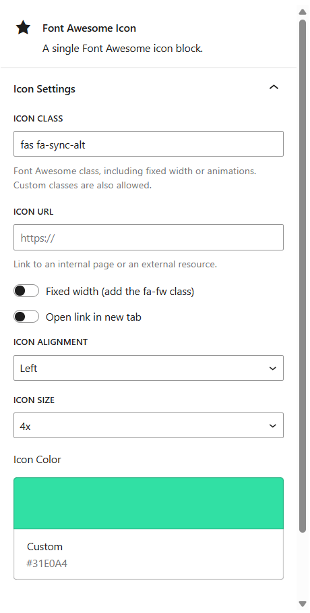Open the Icon Alignment dropdown showing Left
The height and width of the screenshot is (613, 310).
tap(148, 368)
